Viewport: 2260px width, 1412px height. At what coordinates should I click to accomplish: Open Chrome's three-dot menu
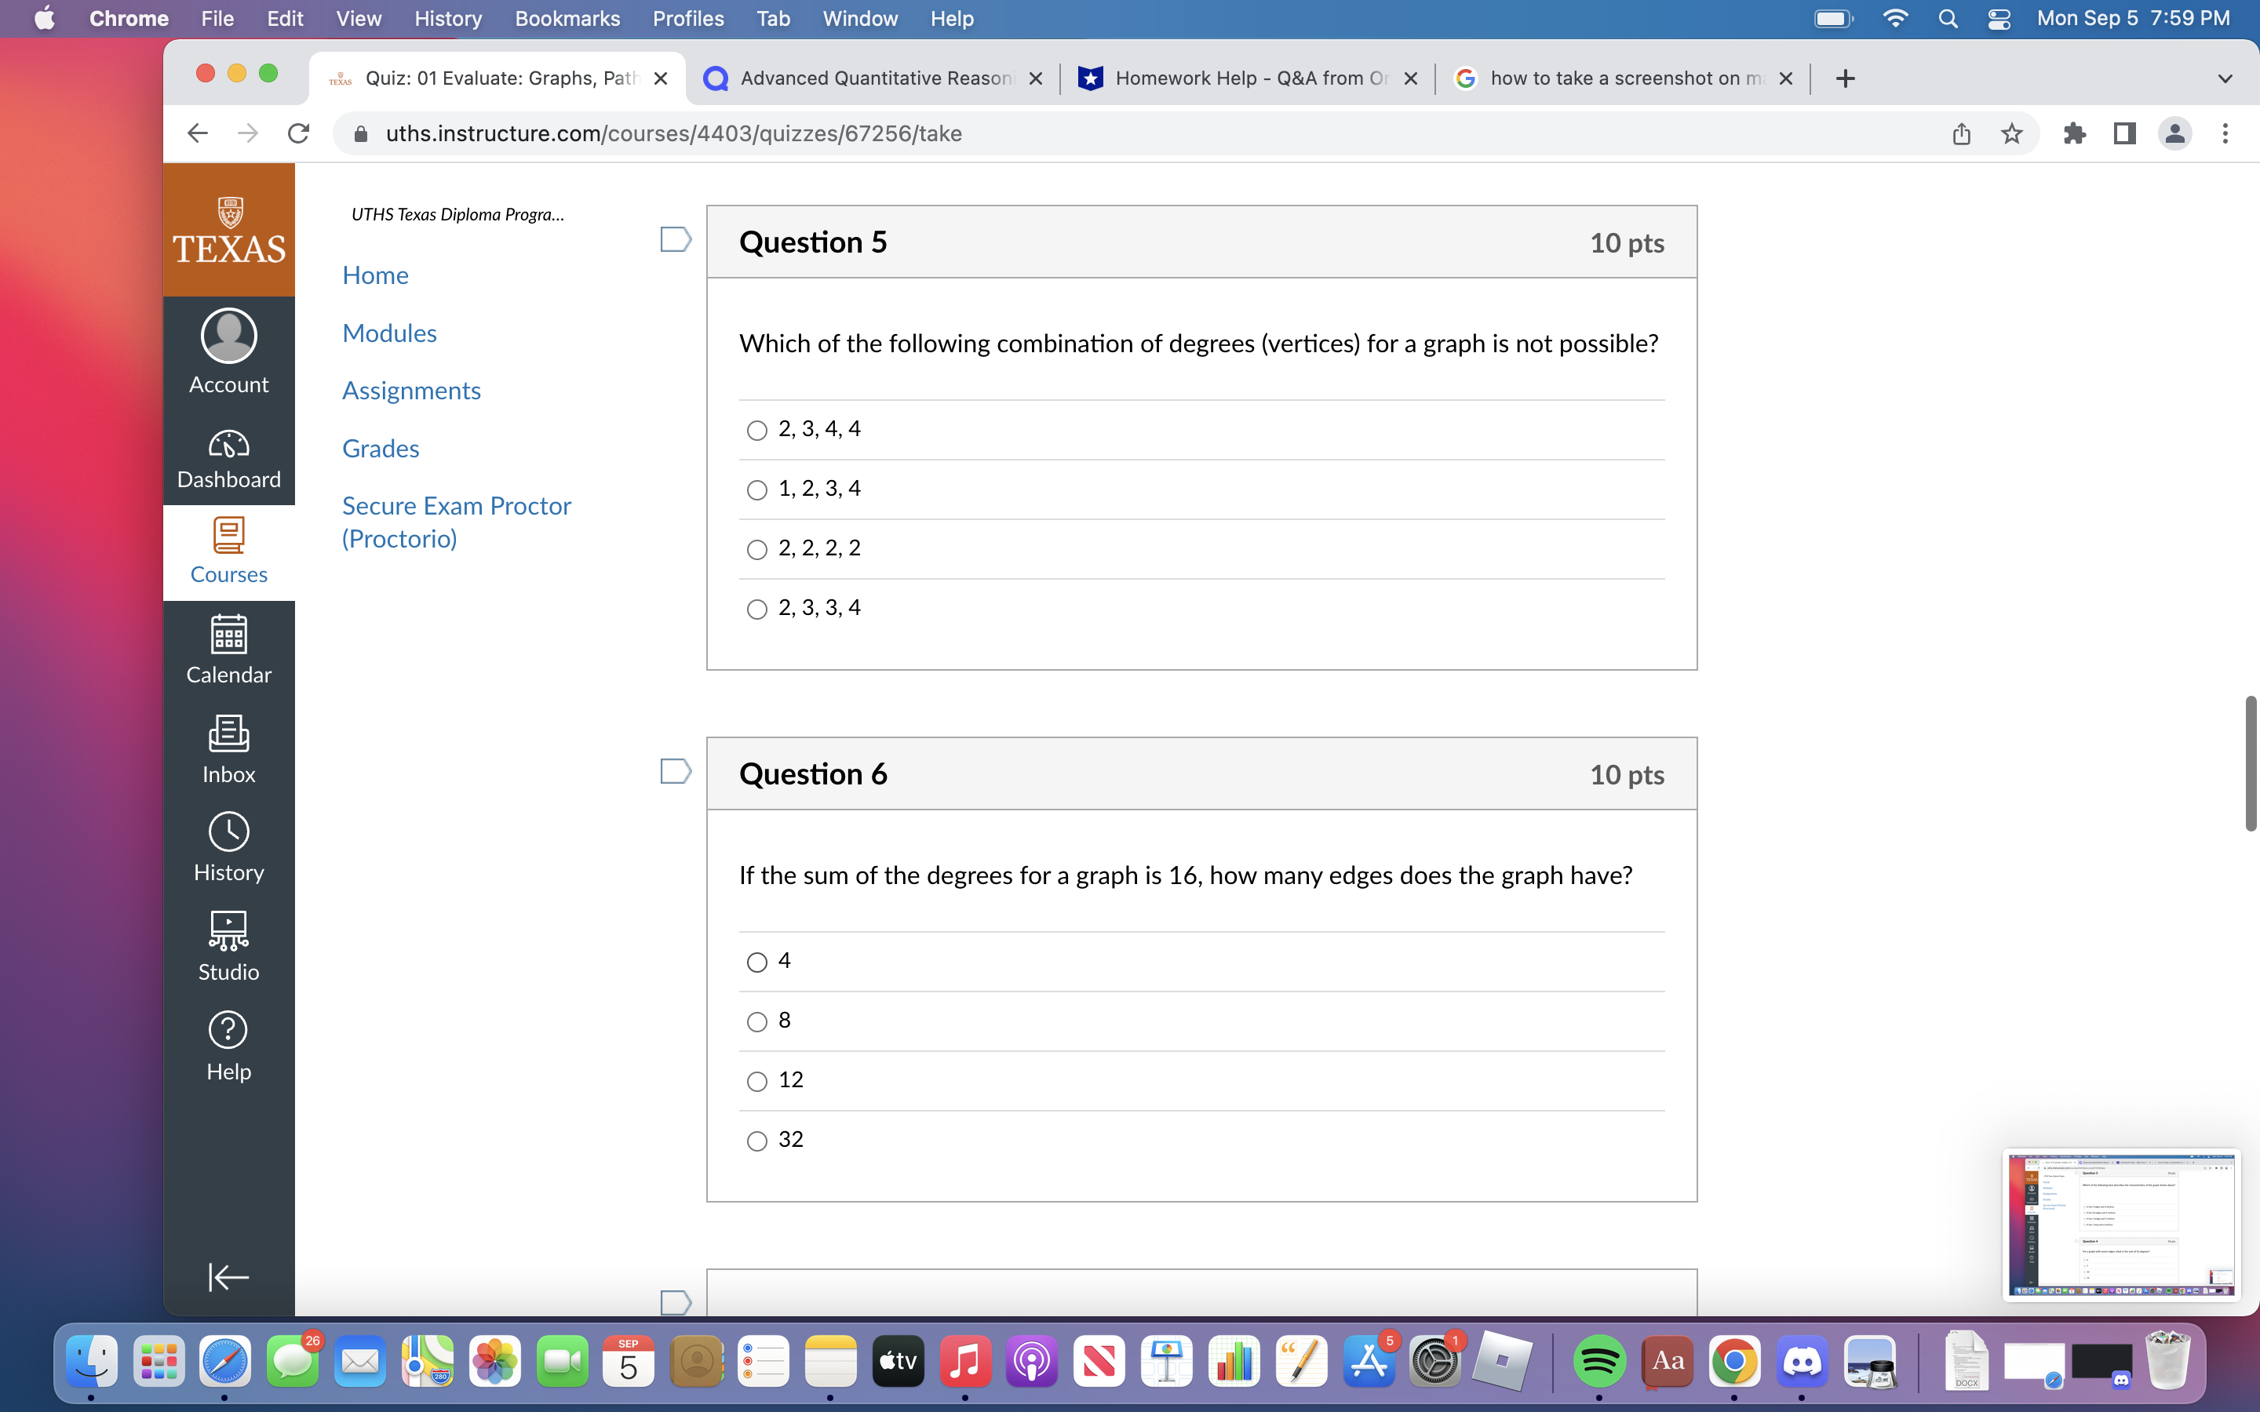2226,133
